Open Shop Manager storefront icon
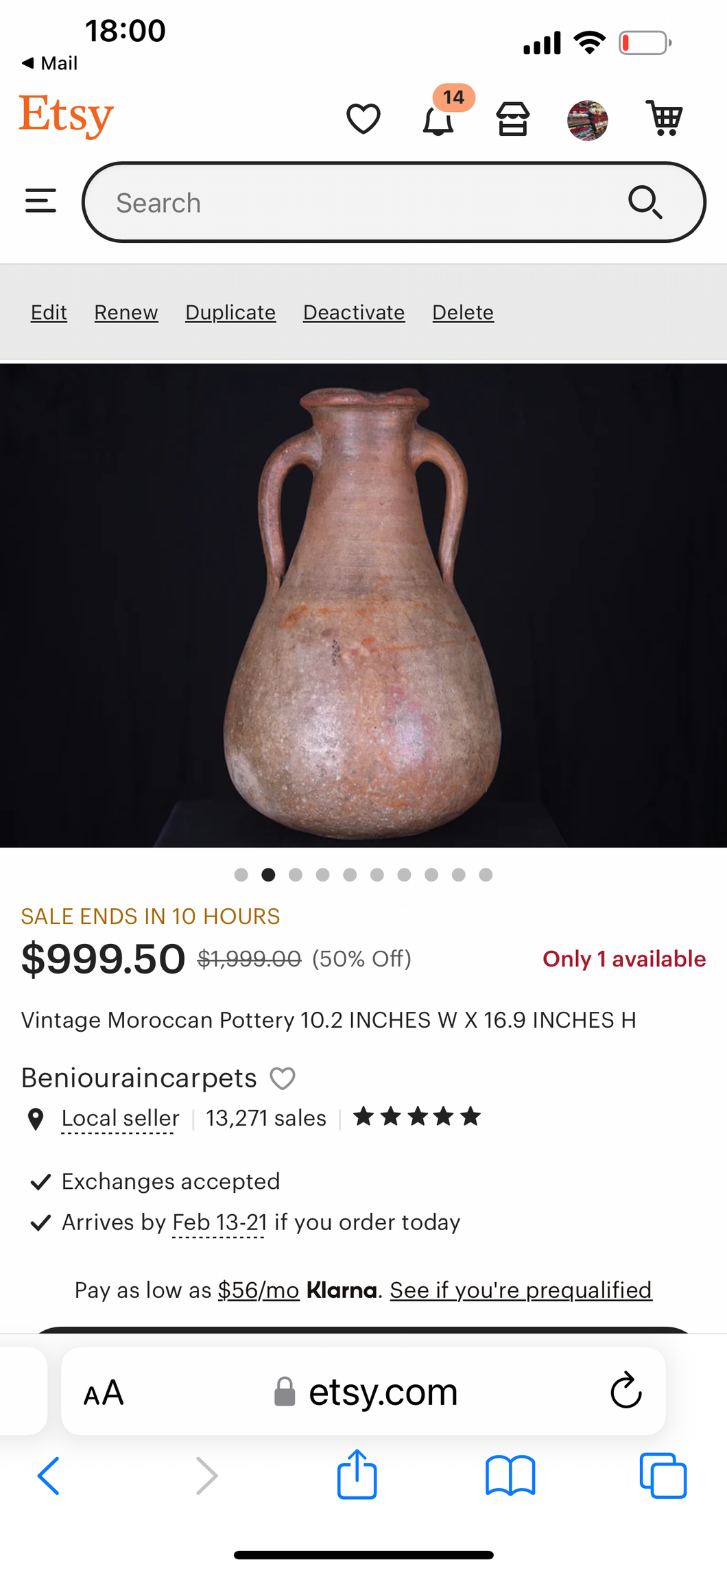Image resolution: width=727 pixels, height=1573 pixels. pyautogui.click(x=512, y=119)
